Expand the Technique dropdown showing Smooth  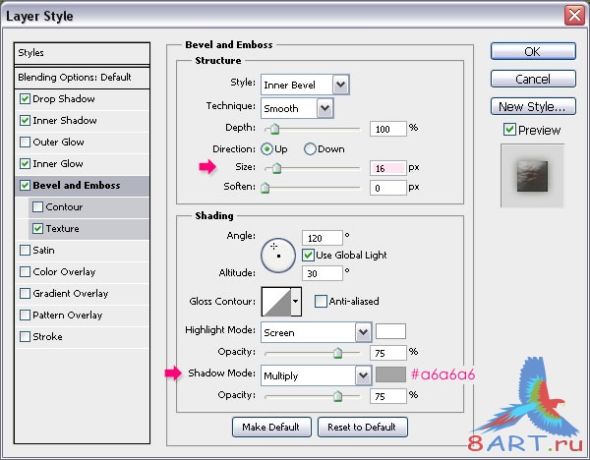point(297,109)
